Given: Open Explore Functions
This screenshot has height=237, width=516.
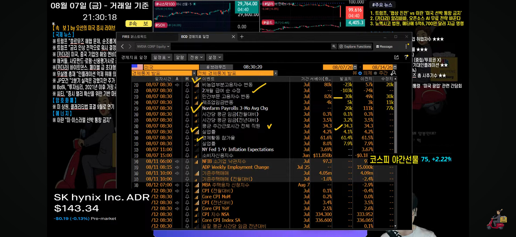Looking at the screenshot, I should click(355, 46).
